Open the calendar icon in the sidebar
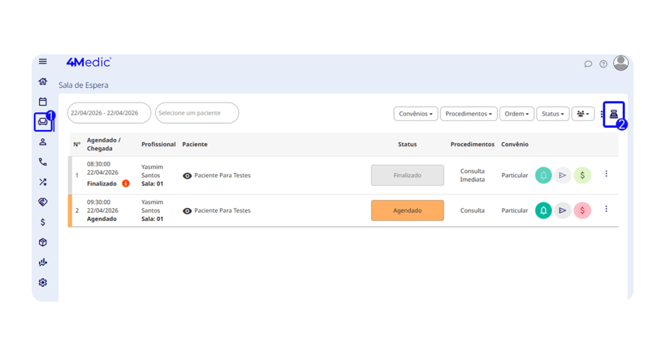Image resolution: width=665 pixels, height=356 pixels. [43, 101]
